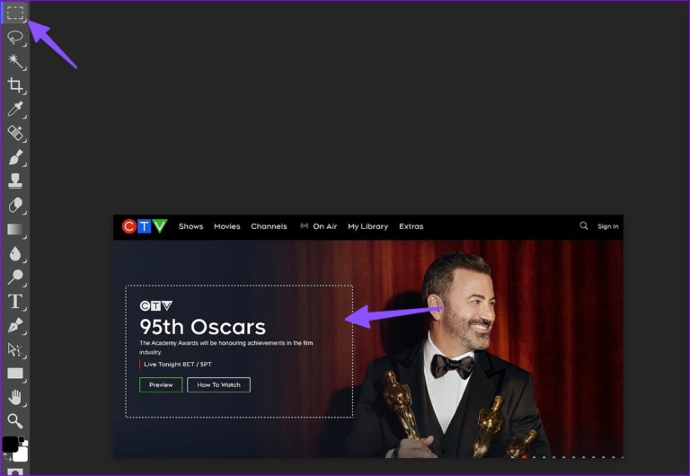Image resolution: width=690 pixels, height=476 pixels.
Task: Select the Healing Brush tool
Action: pyautogui.click(x=15, y=133)
